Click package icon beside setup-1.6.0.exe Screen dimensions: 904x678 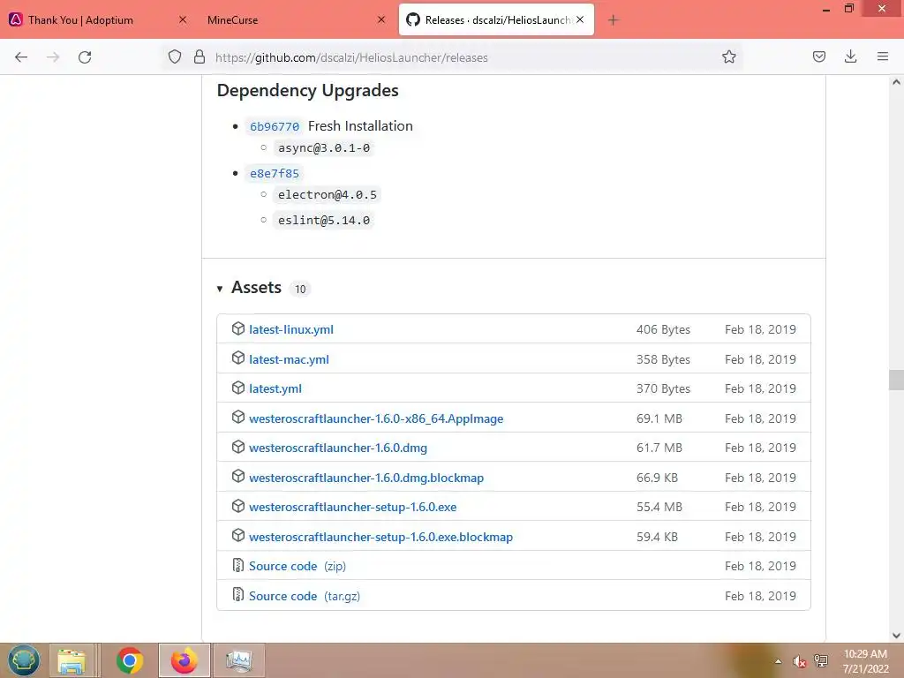(238, 506)
